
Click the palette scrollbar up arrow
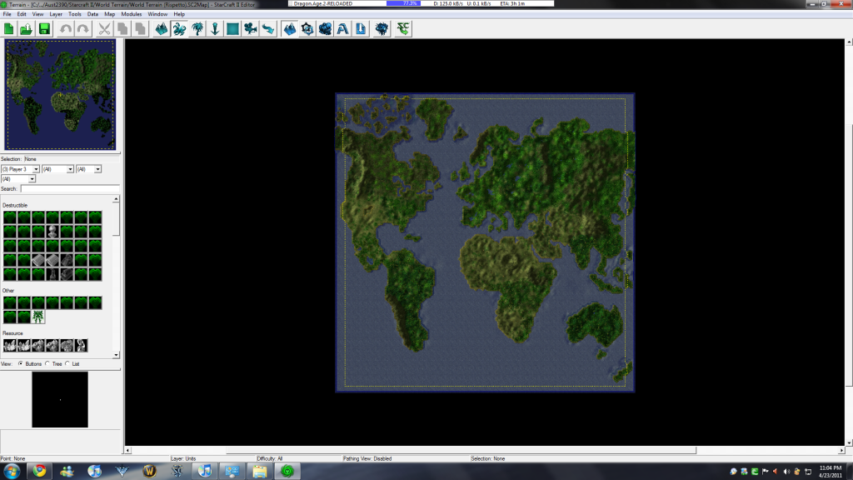click(116, 199)
